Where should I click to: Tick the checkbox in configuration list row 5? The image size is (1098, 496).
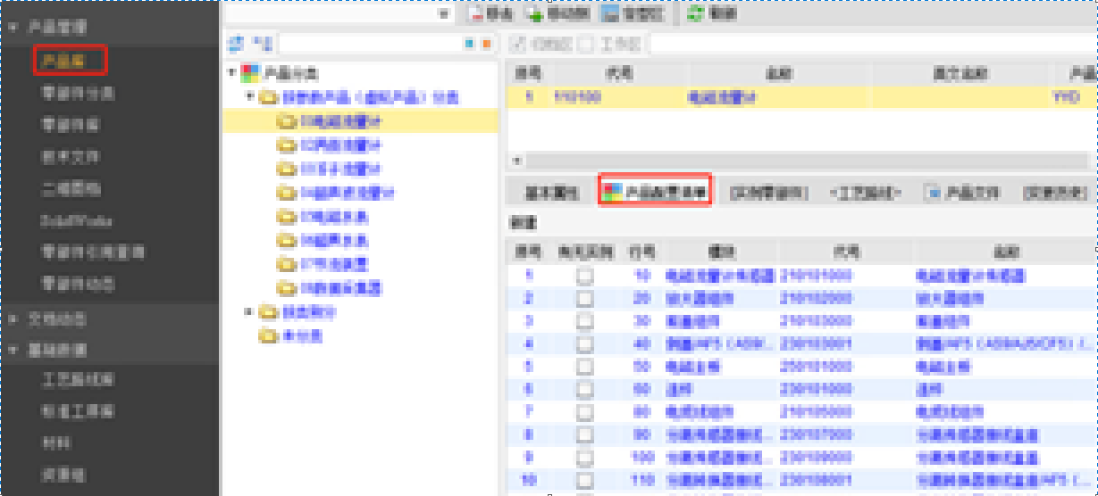click(x=584, y=368)
